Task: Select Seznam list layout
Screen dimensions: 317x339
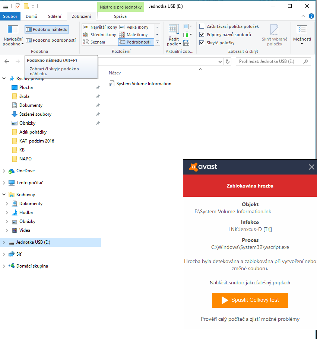Action: [x=94, y=42]
